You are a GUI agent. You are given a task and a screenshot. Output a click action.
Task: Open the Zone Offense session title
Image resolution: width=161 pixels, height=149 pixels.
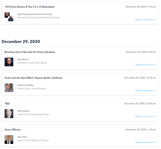pos(13,130)
